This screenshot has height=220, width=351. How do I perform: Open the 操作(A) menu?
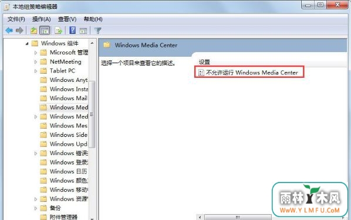tap(42, 19)
